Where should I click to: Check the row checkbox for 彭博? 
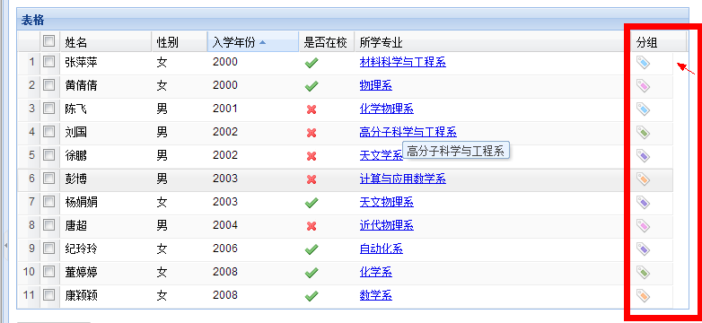point(48,178)
